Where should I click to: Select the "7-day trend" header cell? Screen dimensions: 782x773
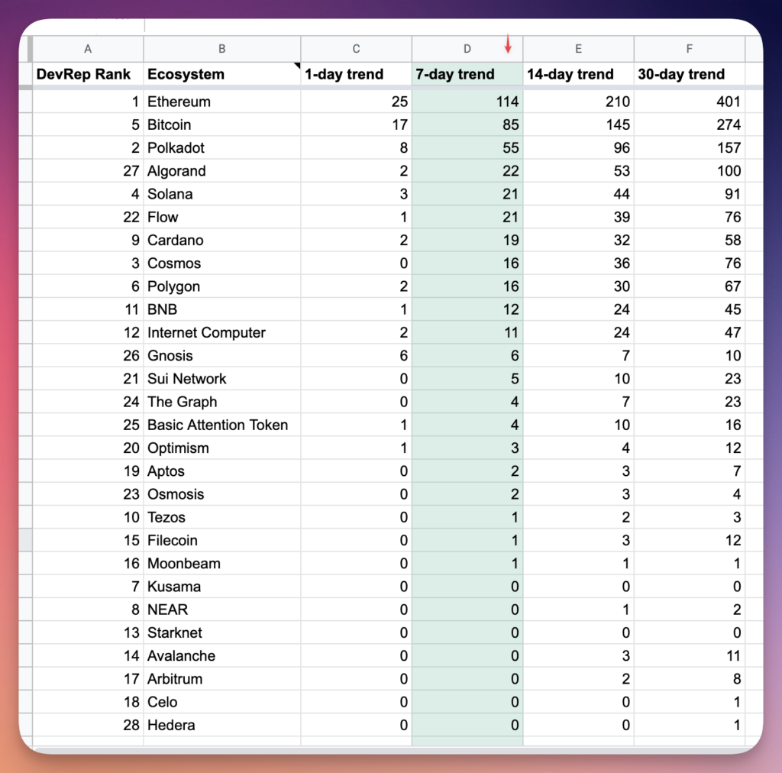tap(467, 74)
